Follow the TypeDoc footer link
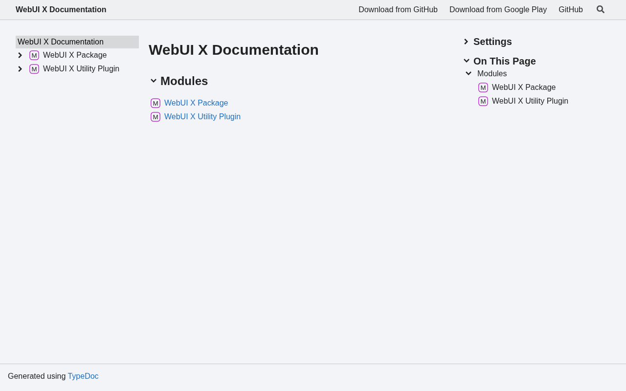The height and width of the screenshot is (391, 626). [x=83, y=376]
